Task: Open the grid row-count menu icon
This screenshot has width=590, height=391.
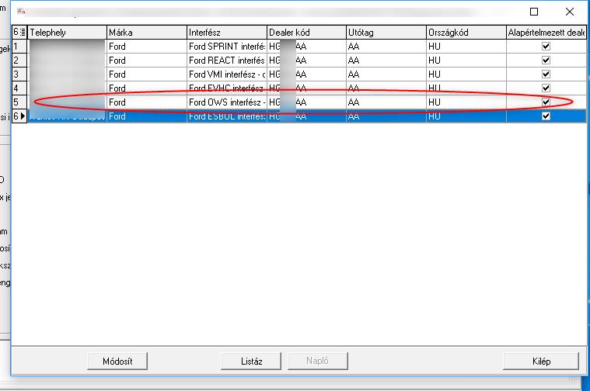Action: click(x=19, y=33)
